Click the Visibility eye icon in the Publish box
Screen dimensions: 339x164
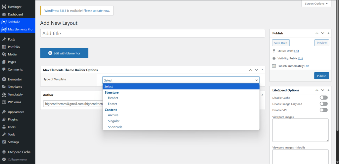(274, 58)
